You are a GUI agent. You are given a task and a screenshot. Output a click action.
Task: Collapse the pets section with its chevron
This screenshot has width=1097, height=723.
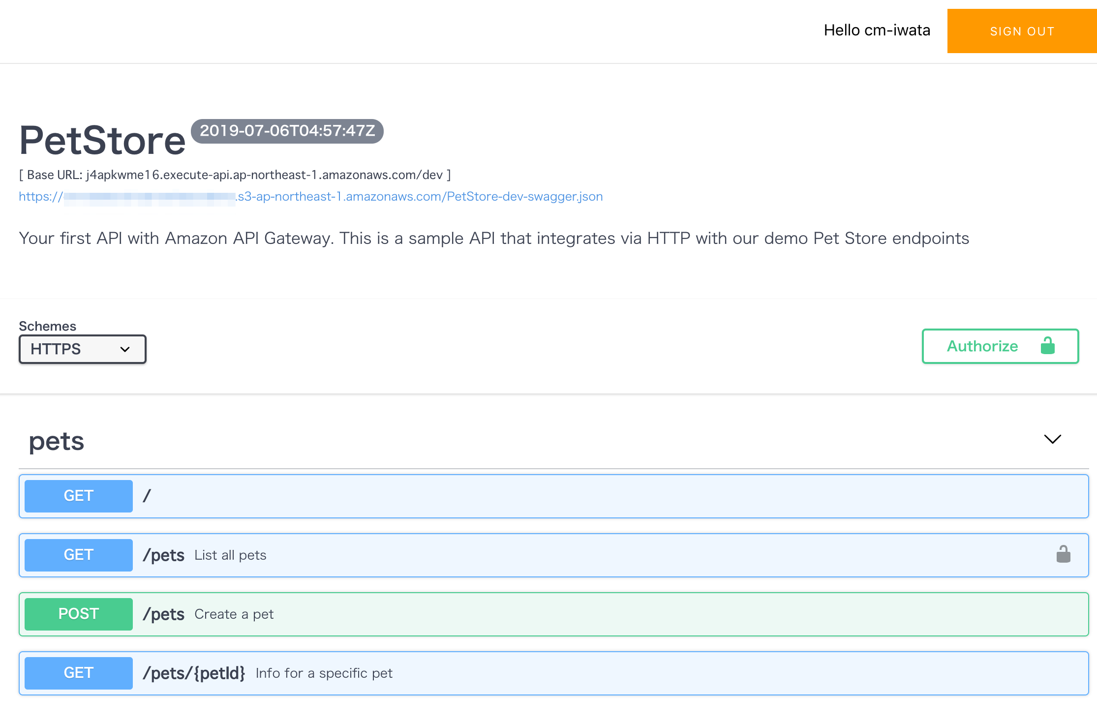pos(1053,439)
